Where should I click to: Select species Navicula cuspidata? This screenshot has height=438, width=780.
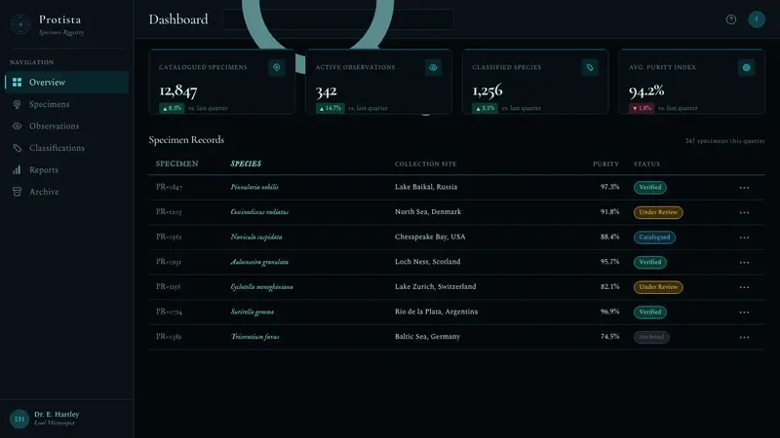(256, 237)
